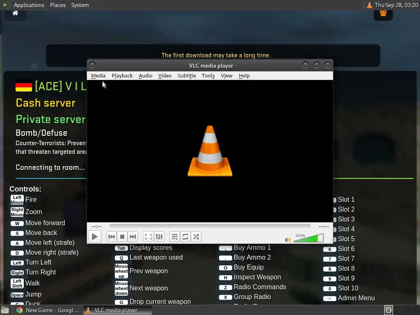
Task: Click the 'Drop current weapon' label
Action: (x=160, y=302)
